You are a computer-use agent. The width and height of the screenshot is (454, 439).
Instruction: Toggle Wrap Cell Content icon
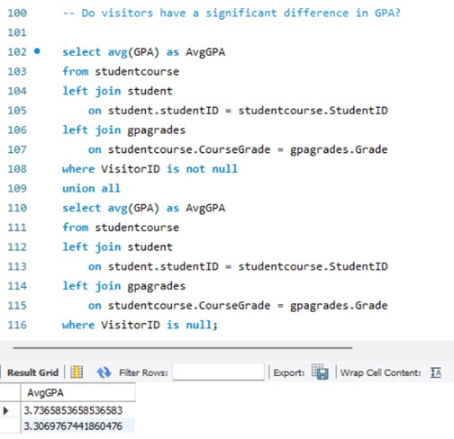(x=436, y=372)
